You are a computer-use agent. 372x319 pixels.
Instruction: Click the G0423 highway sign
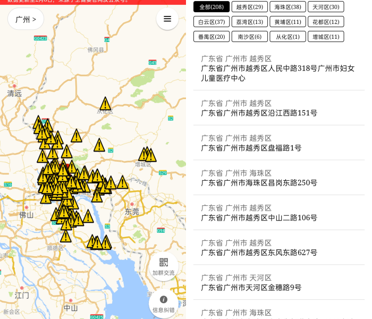click(40, 38)
